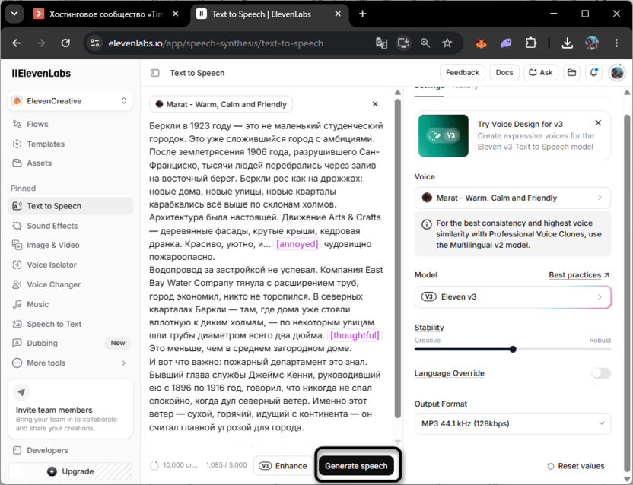Click the Dubbing icon
This screenshot has width=633, height=485.
coord(17,343)
